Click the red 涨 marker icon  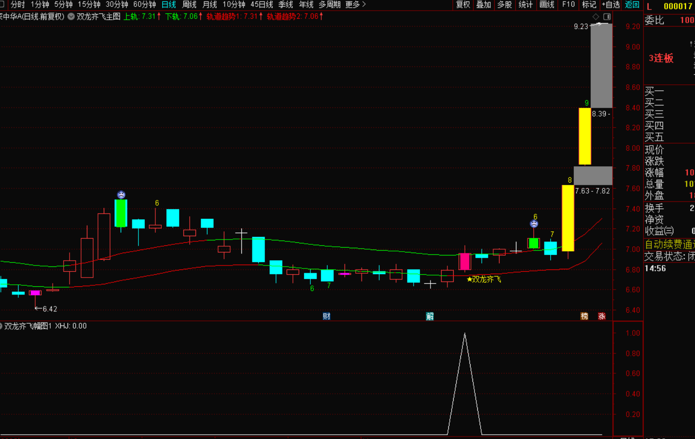(x=602, y=316)
